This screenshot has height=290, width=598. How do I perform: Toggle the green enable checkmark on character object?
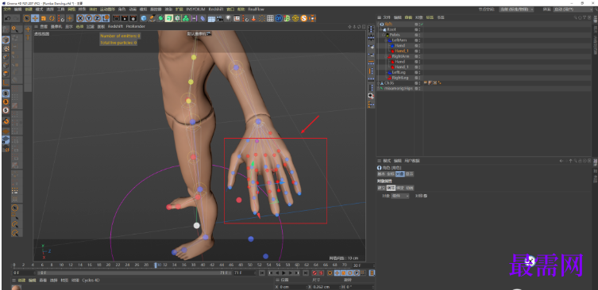[422, 24]
